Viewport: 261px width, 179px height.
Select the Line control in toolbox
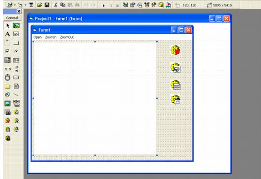[16, 95]
